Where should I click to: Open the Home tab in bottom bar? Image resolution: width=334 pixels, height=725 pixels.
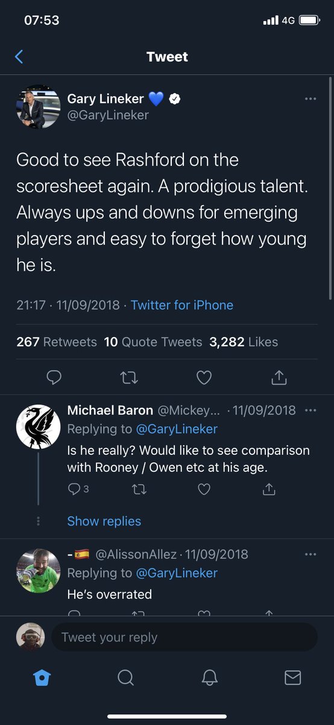[x=42, y=678]
